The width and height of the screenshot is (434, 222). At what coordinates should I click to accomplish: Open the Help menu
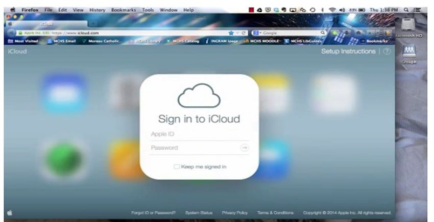188,10
